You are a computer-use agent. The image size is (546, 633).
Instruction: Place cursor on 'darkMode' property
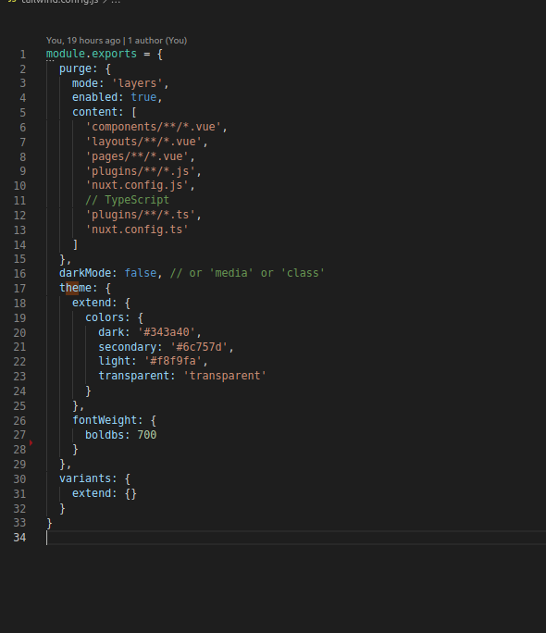tap(85, 273)
